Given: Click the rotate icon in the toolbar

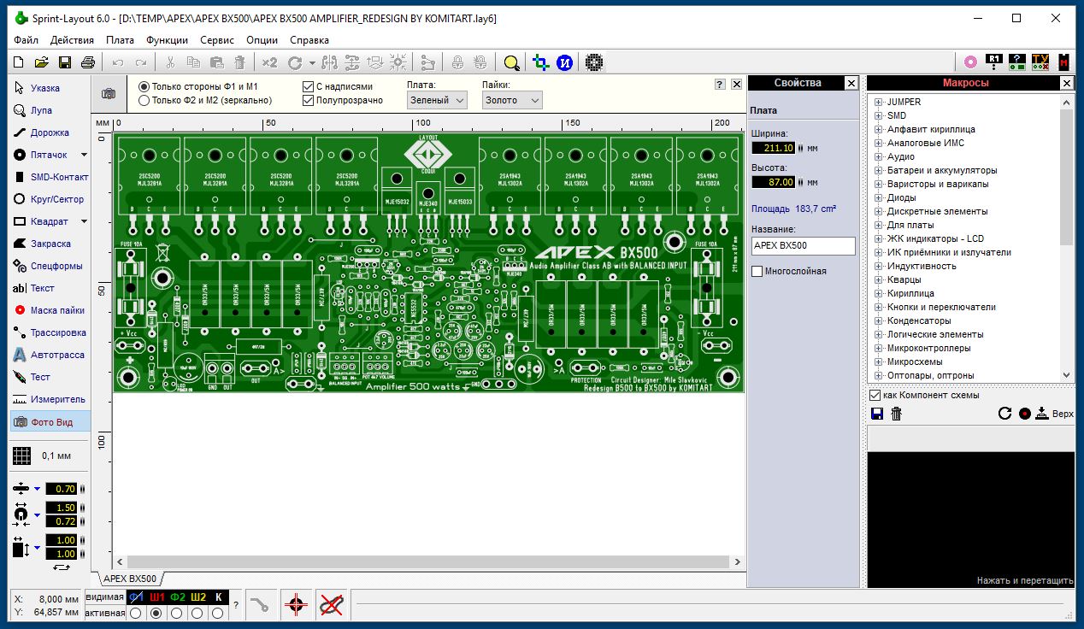Looking at the screenshot, I should click(x=295, y=62).
